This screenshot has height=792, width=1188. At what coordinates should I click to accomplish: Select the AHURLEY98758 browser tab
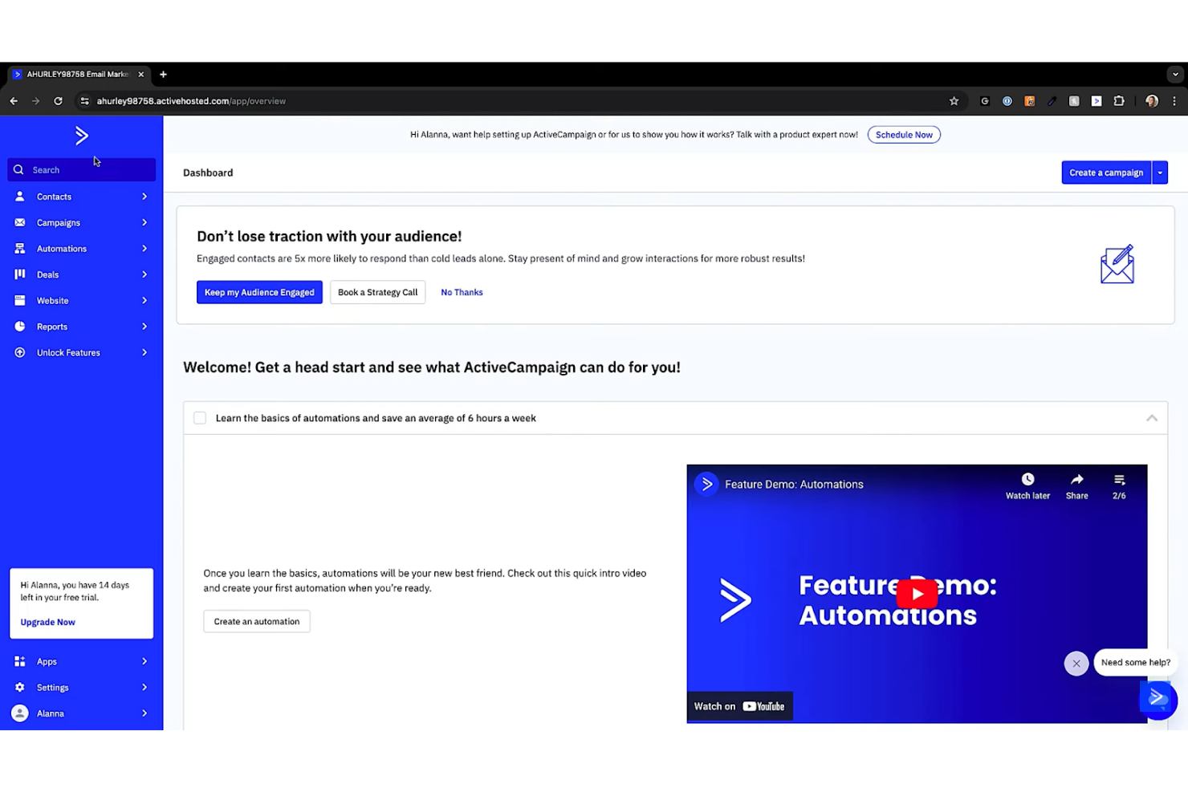(x=78, y=74)
